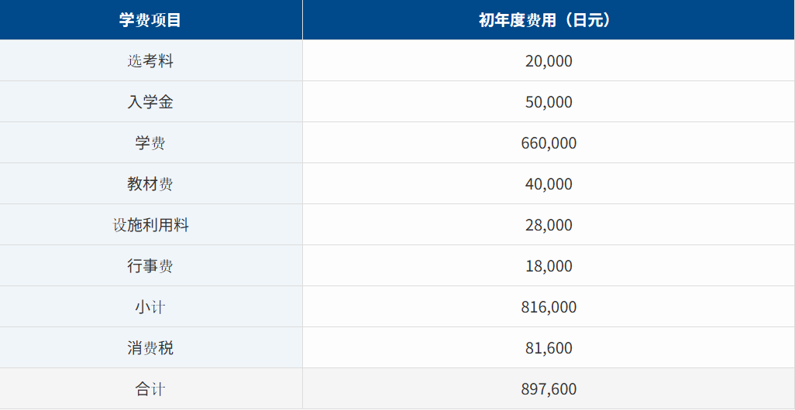The image size is (795, 410).
Task: Click the 660,000 amount cell
Action: (x=548, y=143)
